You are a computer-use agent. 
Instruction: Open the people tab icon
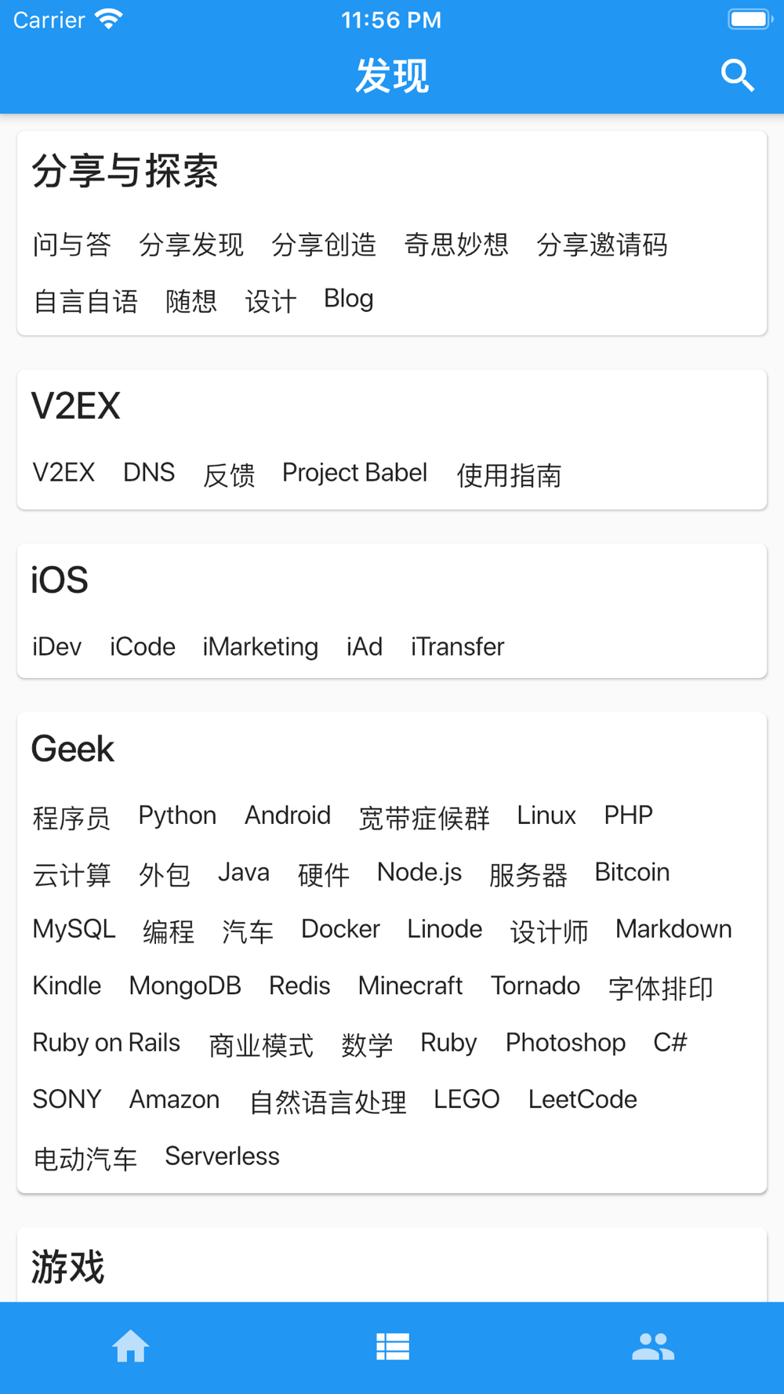point(653,1347)
